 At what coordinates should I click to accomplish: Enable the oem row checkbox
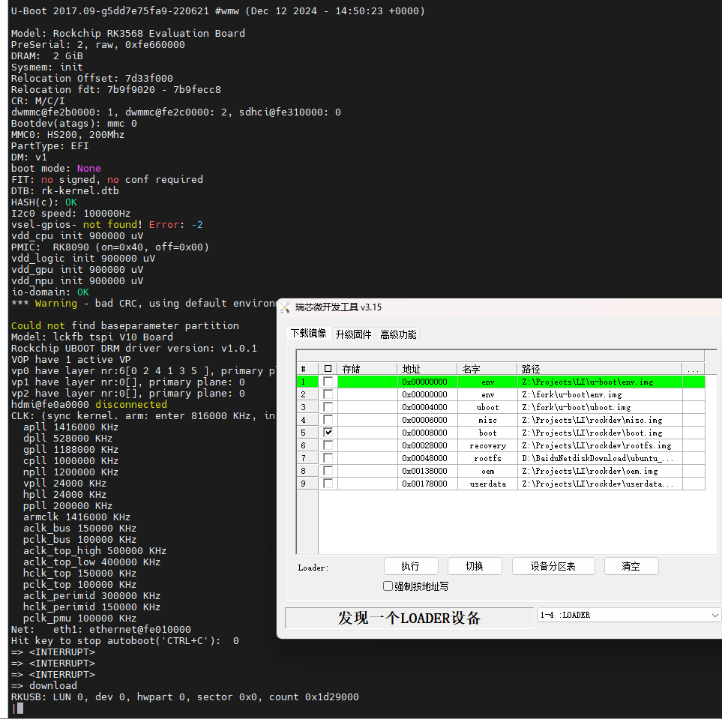click(x=328, y=471)
